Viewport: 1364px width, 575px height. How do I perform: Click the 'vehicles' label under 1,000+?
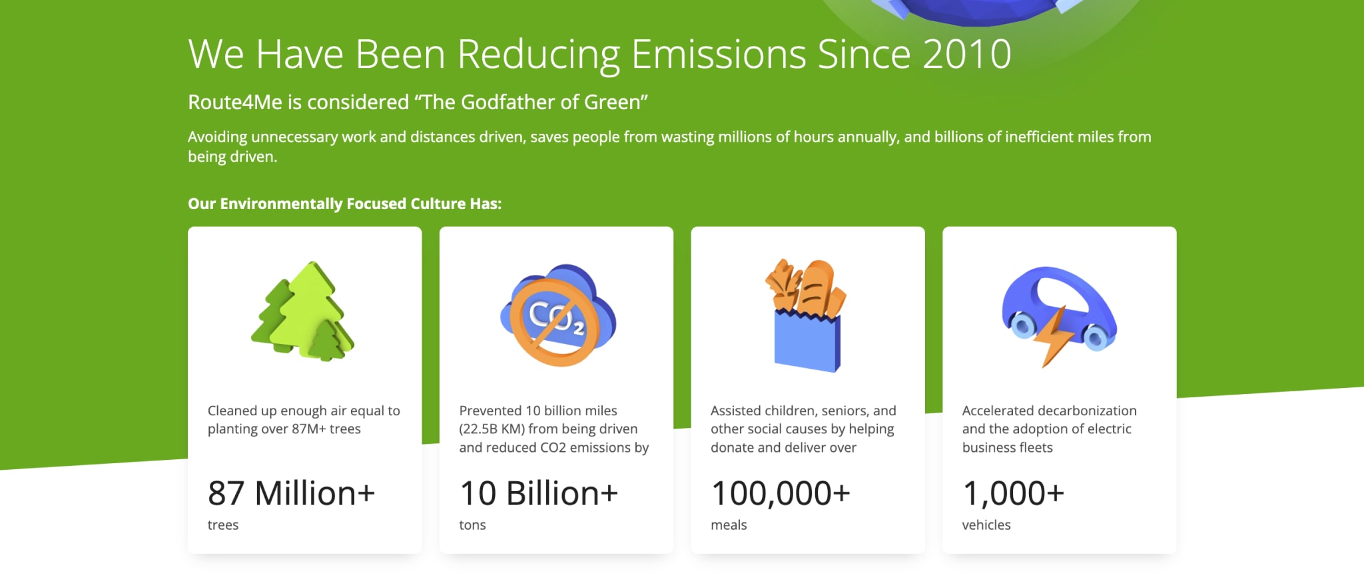(x=986, y=525)
